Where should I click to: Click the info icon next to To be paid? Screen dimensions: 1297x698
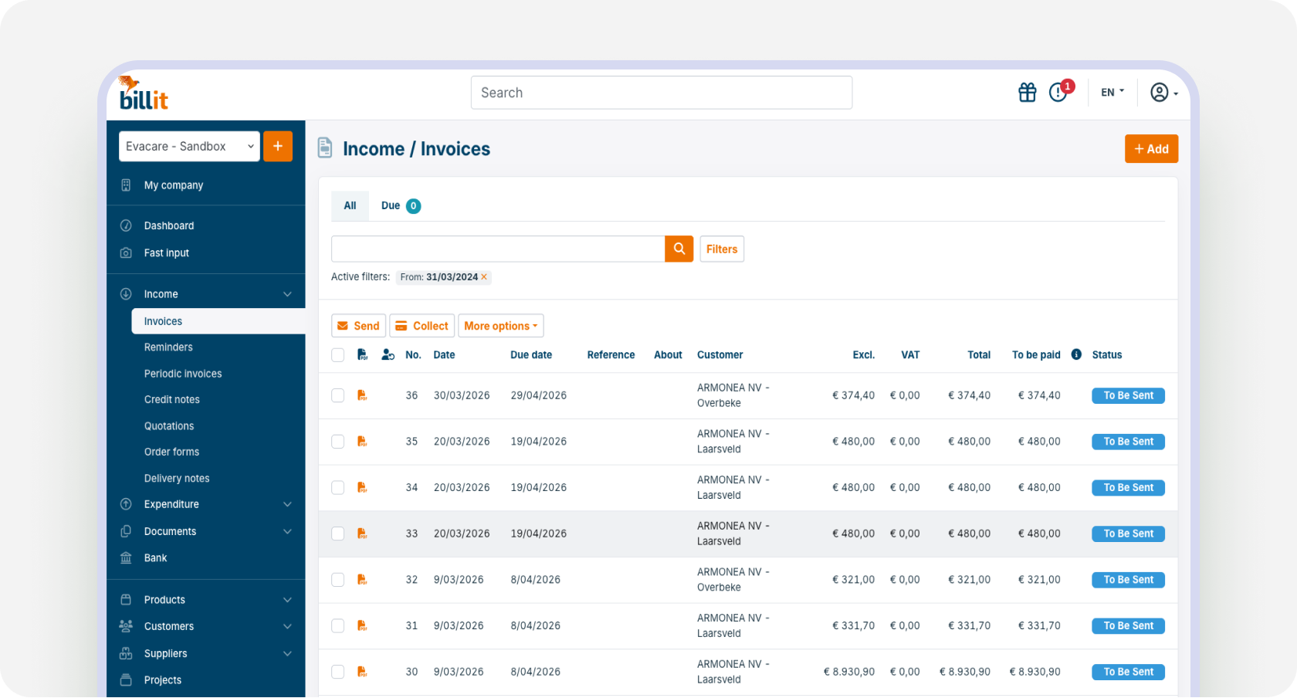(x=1076, y=354)
